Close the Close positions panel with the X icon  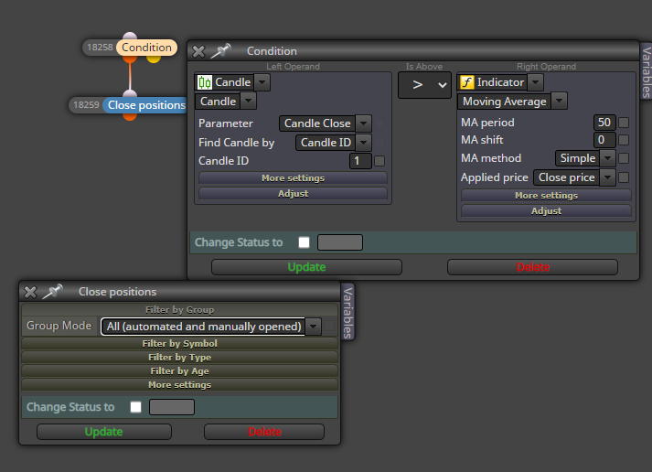pyautogui.click(x=30, y=292)
